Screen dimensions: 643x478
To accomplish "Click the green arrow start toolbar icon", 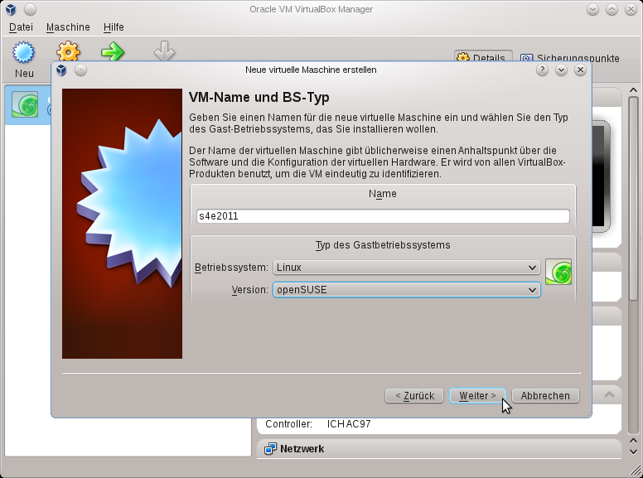I will point(113,51).
